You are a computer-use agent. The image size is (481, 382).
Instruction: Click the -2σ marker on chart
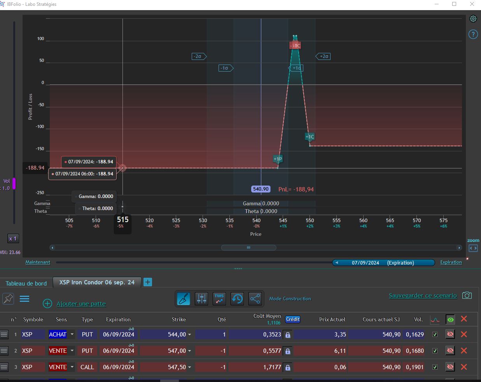coord(199,56)
